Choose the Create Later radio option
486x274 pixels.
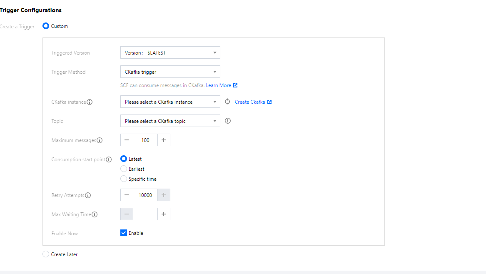46,254
